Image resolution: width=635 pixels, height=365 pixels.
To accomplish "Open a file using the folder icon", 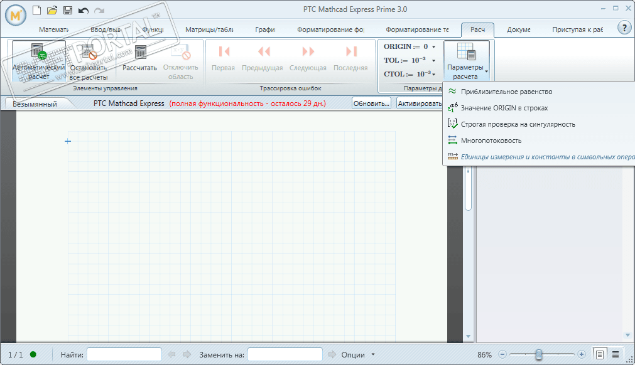I will click(52, 10).
